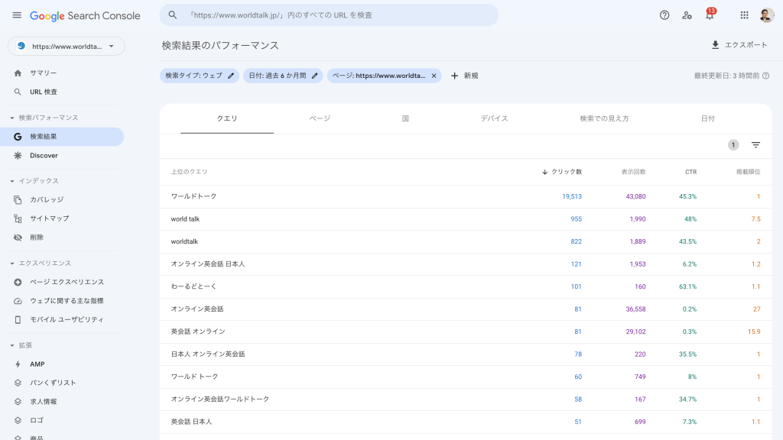Image resolution: width=783 pixels, height=440 pixels.
Task: Open the notifications bell icon
Action: tap(709, 15)
